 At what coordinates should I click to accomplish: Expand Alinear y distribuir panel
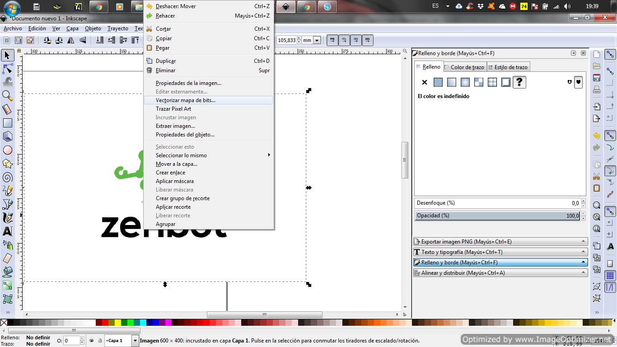(x=500, y=273)
